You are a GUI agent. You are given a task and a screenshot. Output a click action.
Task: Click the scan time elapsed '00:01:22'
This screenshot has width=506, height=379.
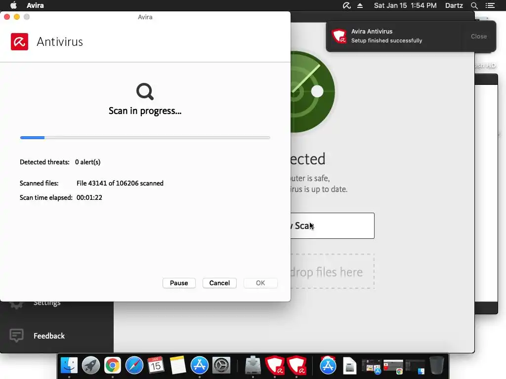pos(89,197)
